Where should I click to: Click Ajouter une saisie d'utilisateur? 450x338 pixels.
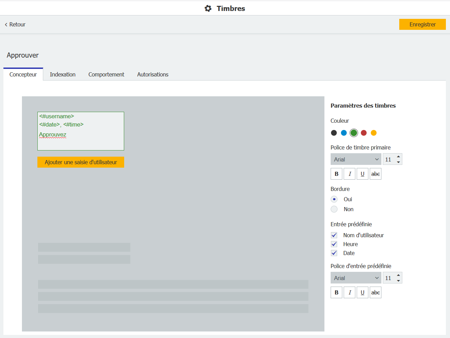tap(81, 162)
